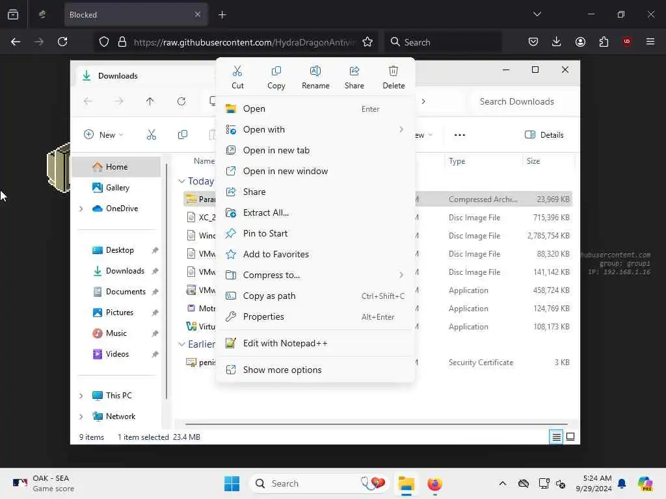666x499 pixels.
Task: Open the Firefox extensions icon
Action: (604, 42)
